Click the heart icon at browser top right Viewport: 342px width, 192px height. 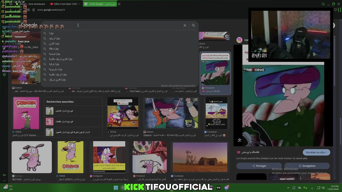[x=336, y=10]
